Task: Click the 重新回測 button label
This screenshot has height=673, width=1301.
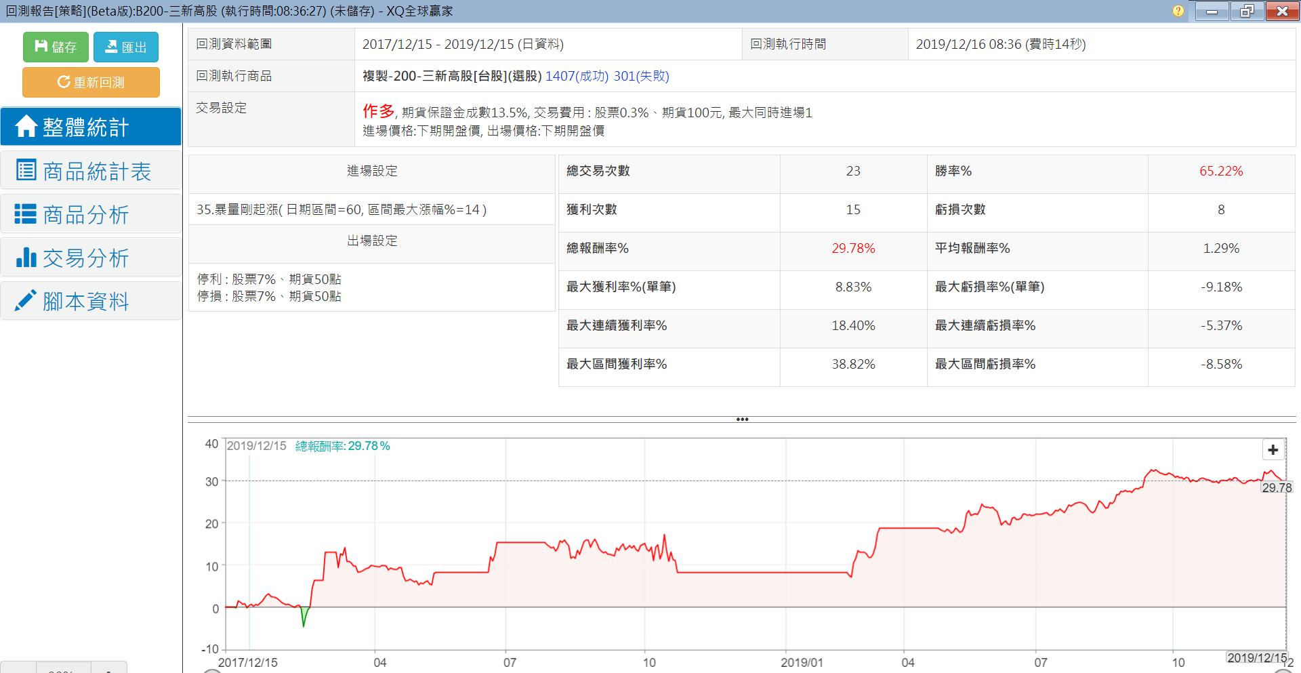Action: (x=99, y=83)
